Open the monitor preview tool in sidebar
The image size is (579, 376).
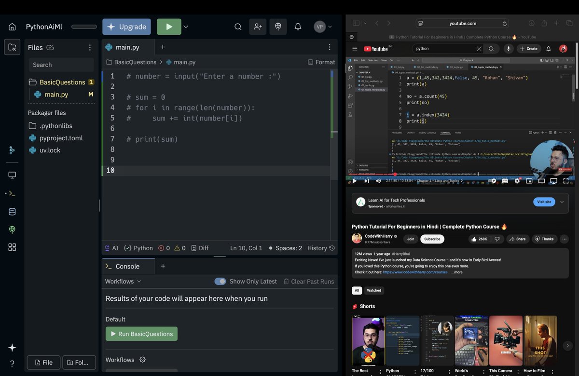point(12,175)
